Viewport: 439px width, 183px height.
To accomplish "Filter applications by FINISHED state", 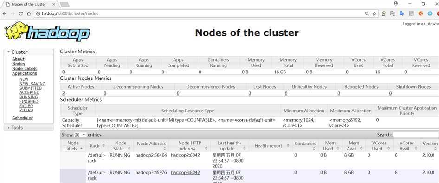I will click(29, 101).
